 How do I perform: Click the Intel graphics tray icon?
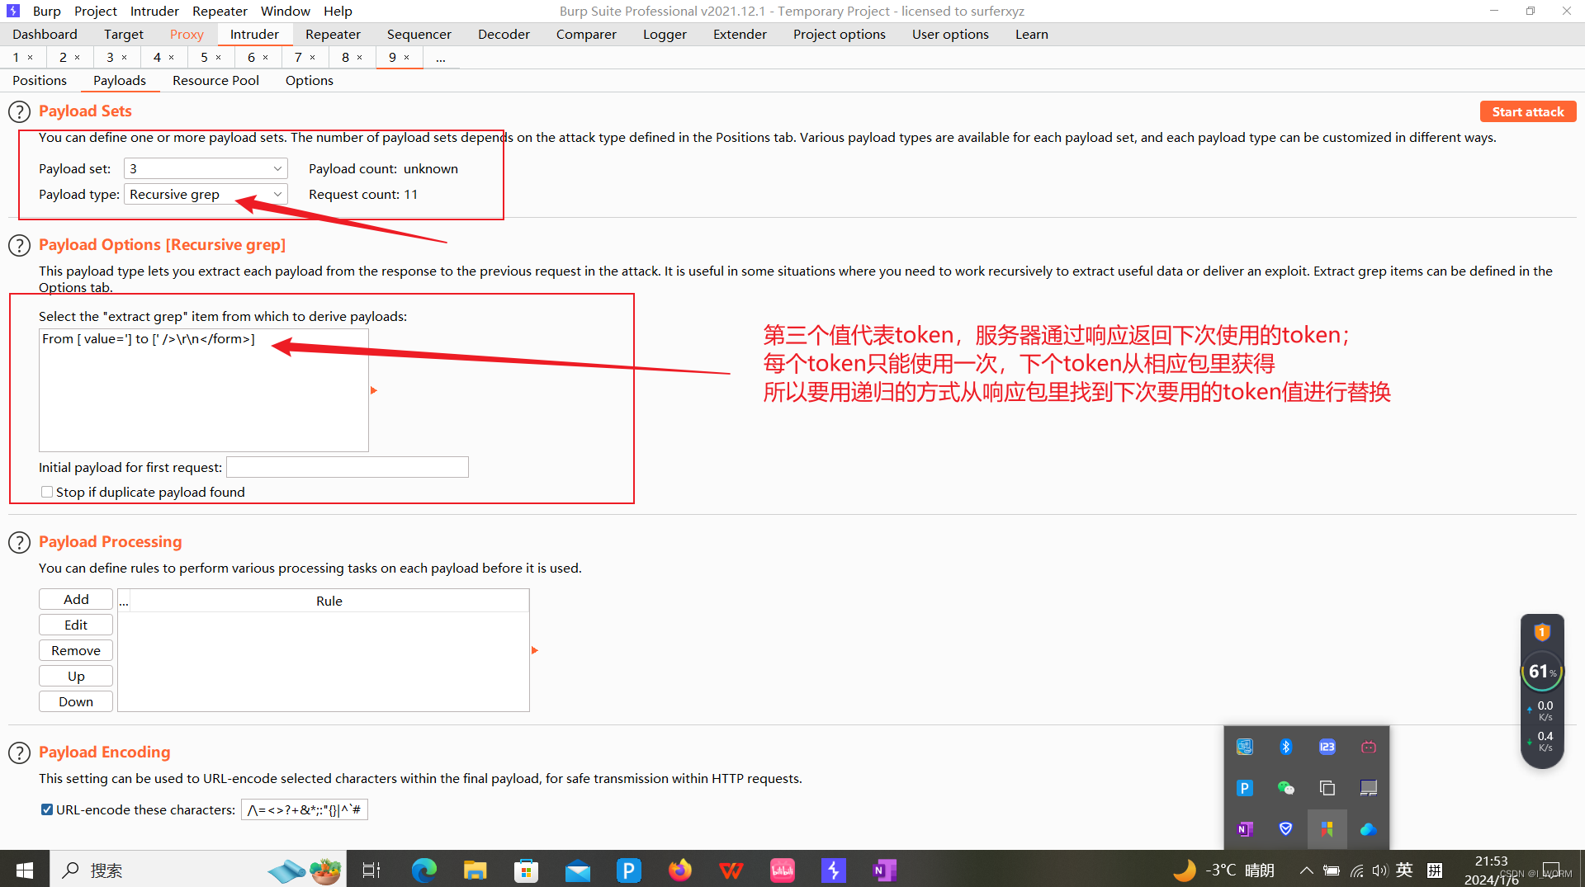[1245, 747]
